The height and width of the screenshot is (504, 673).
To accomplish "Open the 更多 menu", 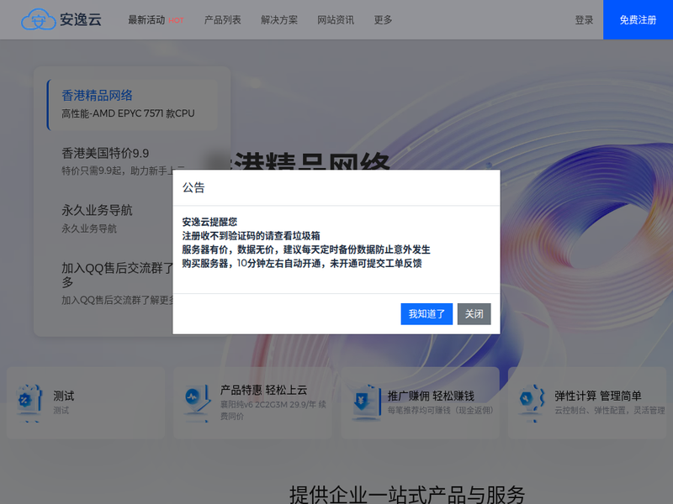I will tap(383, 20).
